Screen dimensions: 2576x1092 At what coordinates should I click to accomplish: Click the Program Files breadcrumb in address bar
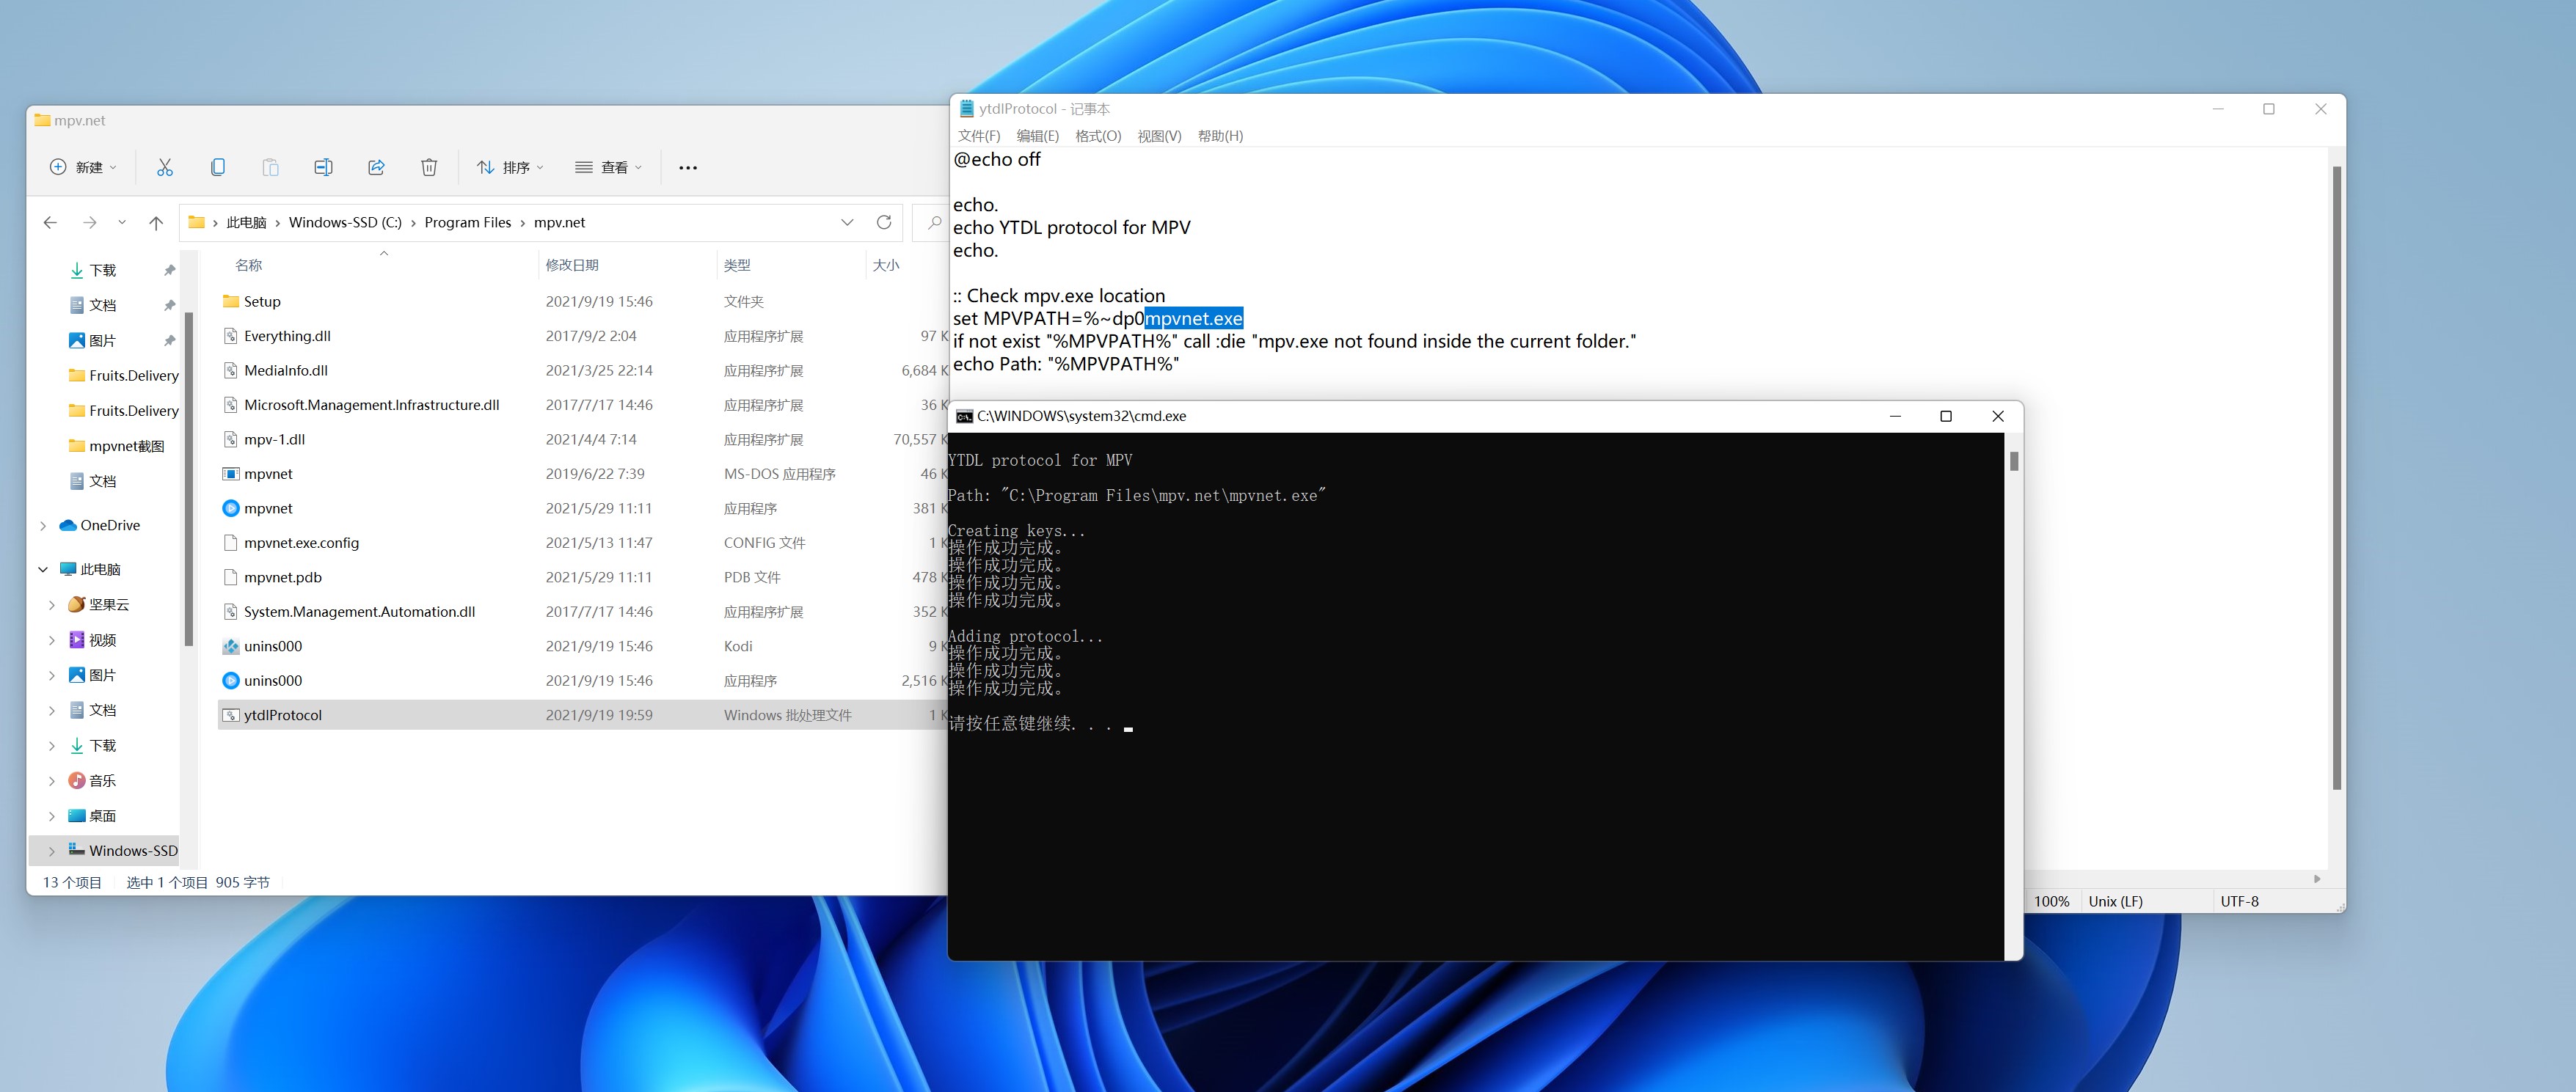[467, 222]
